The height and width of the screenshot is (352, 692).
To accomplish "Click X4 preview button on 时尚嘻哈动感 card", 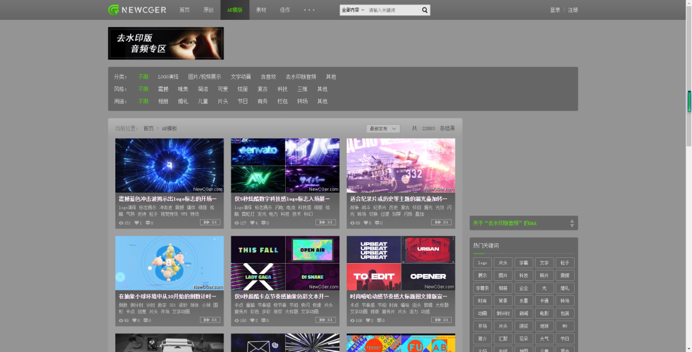I will coord(441,320).
